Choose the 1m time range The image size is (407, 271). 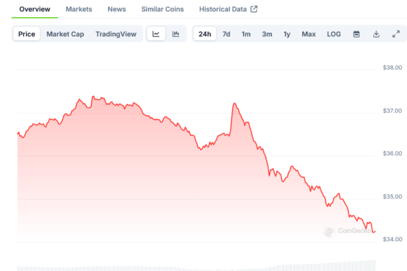[246, 34]
